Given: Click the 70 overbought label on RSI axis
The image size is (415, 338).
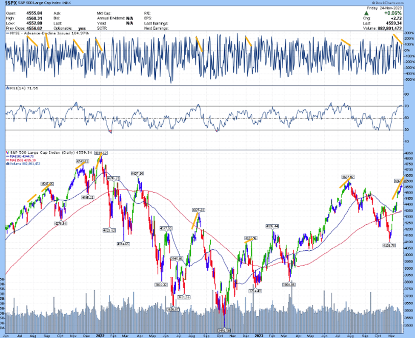Looking at the screenshot, I should tap(407, 106).
